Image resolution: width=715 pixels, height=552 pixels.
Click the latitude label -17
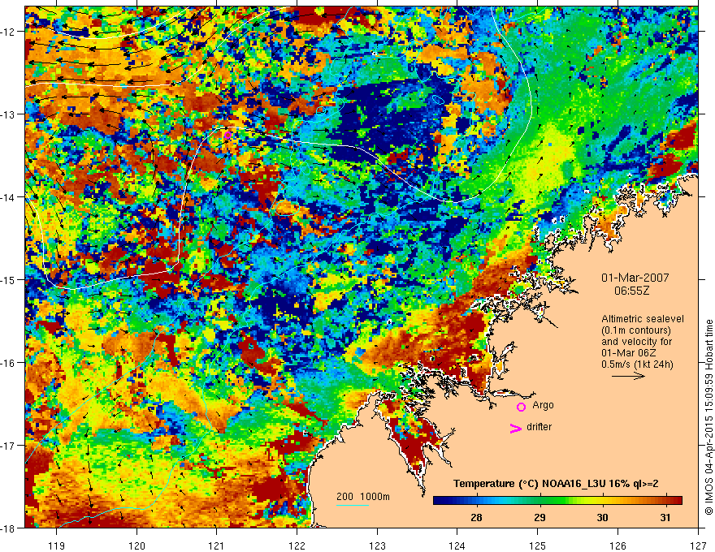tap(9, 446)
